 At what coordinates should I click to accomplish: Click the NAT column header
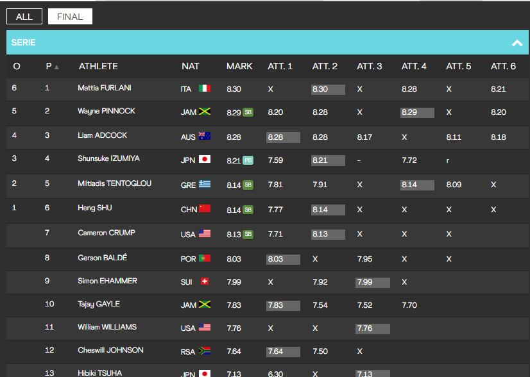pos(191,66)
